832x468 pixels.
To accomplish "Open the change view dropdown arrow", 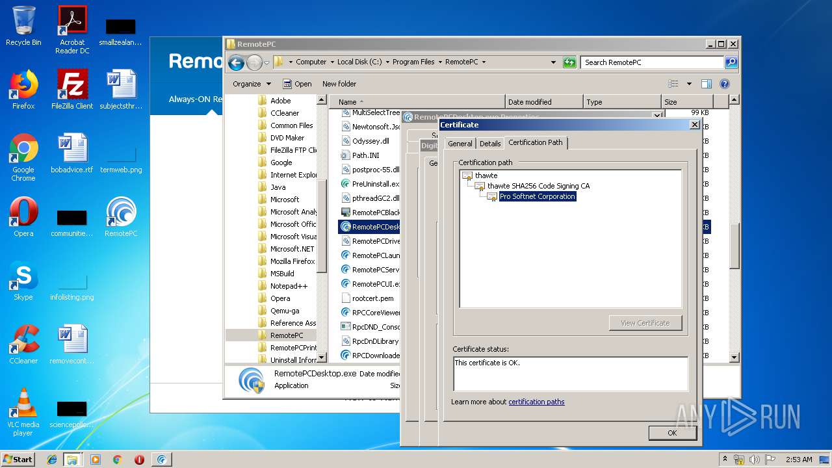I will (689, 84).
